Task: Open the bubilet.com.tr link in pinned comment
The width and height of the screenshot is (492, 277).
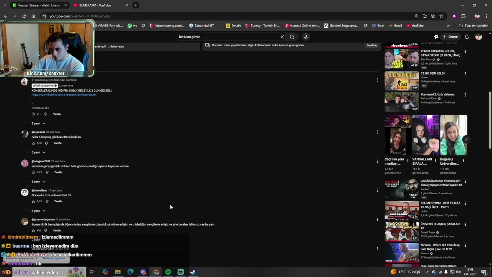Action: point(64,95)
